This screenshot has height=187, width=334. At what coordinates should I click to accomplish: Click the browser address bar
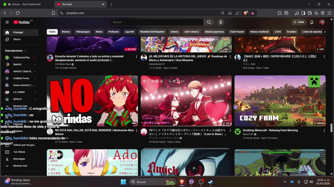141,13
